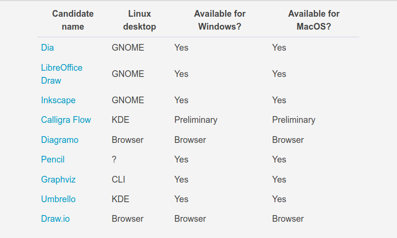Click the GNOME cell in Dia row
Image resolution: width=397 pixels, height=238 pixels.
click(x=128, y=47)
